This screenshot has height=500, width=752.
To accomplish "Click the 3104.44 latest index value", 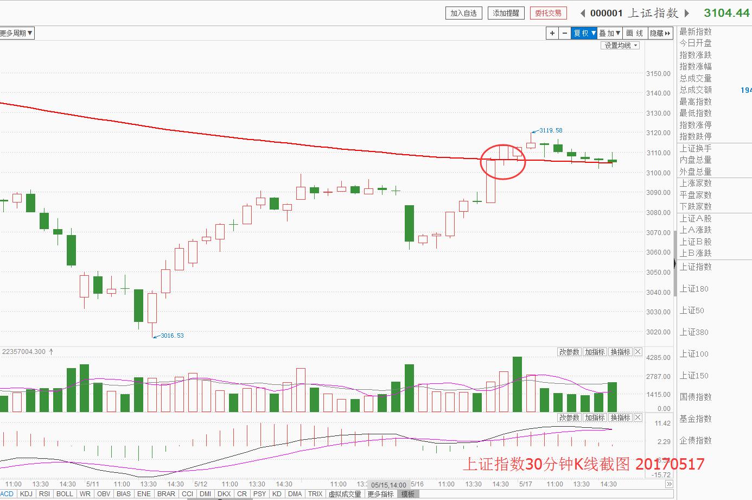I will tap(726, 13).
